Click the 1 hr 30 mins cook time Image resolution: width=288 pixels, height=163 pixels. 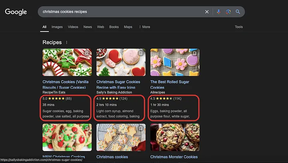click(160, 105)
